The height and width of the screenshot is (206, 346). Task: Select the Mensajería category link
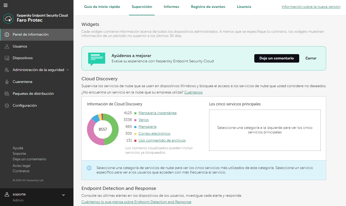[147, 127]
